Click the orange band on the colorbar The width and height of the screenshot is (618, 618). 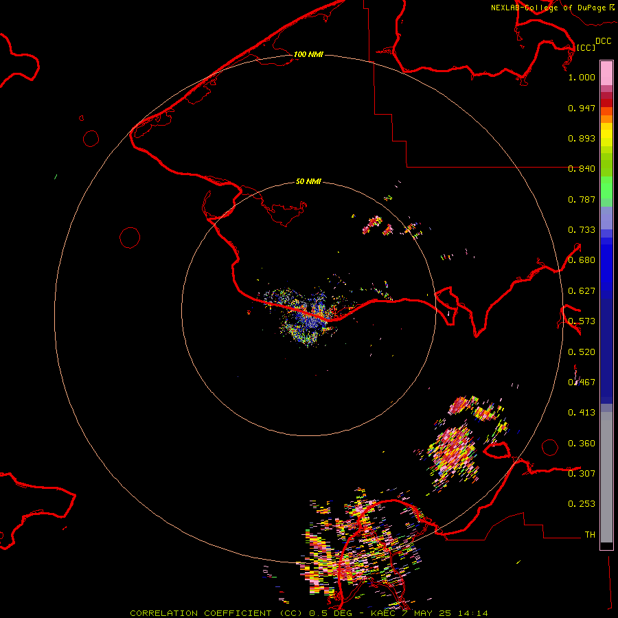coord(606,115)
